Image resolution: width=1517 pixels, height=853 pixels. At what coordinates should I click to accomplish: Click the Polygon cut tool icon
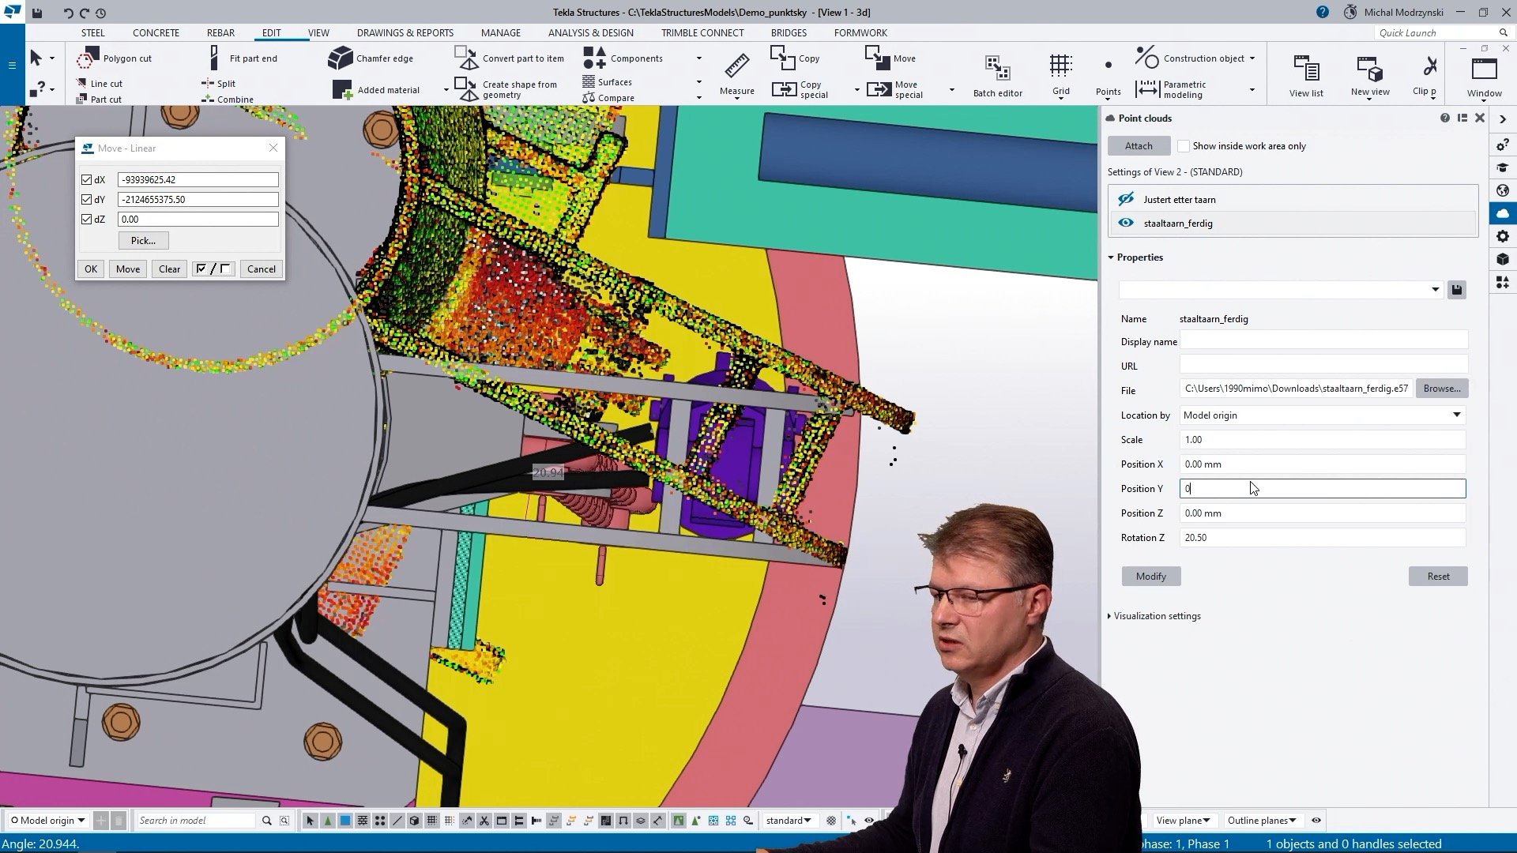click(88, 58)
